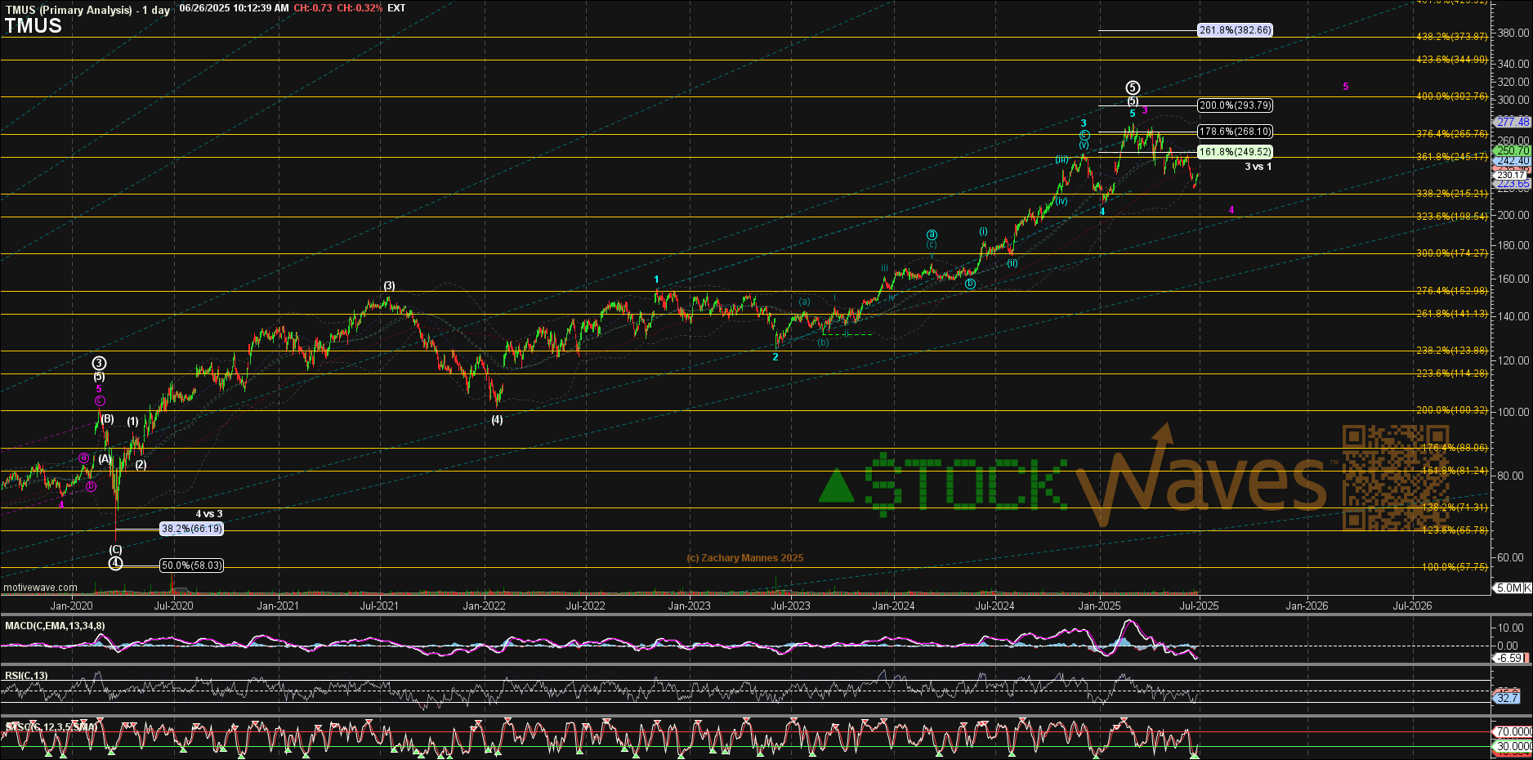The width and height of the screenshot is (1533, 760).
Task: Click the Jan-2026 date axis label
Action: pos(1307,606)
